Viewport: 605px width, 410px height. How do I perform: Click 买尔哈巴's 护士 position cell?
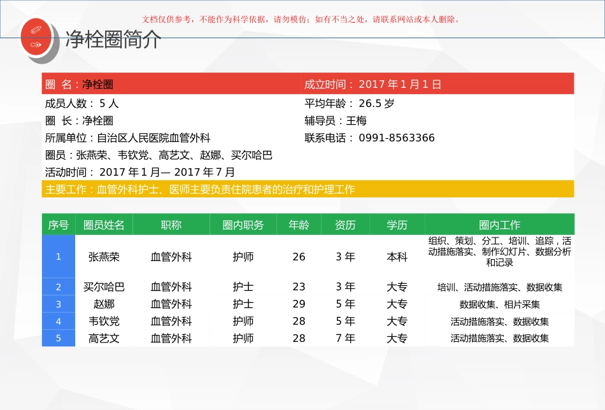(243, 286)
